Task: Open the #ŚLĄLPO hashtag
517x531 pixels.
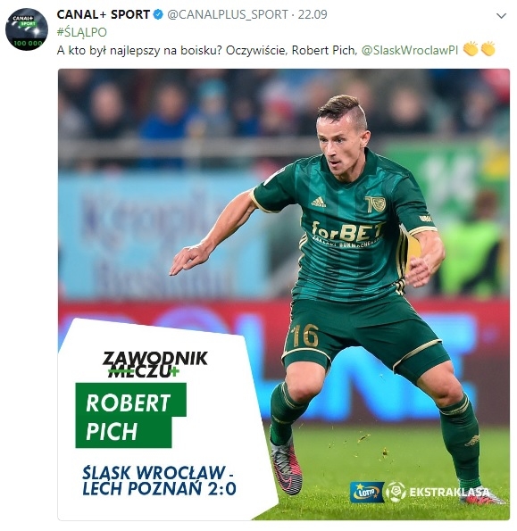Action: pyautogui.click(x=81, y=32)
